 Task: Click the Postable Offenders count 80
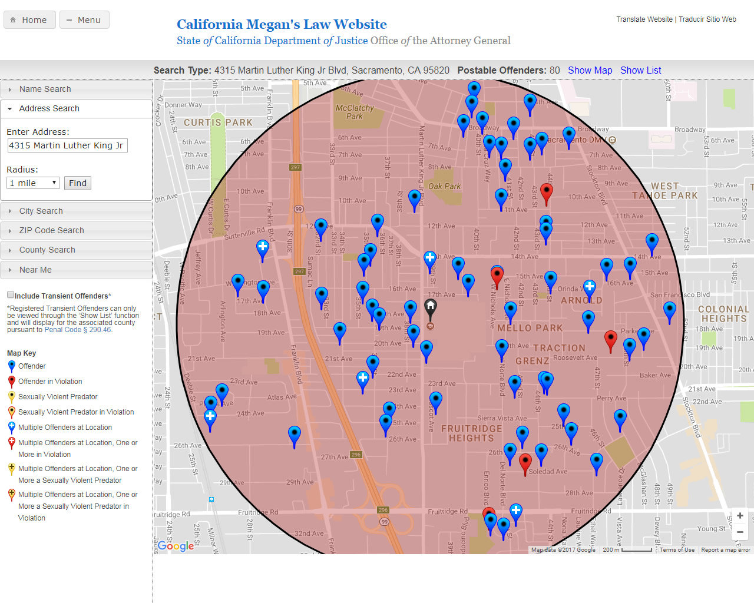(555, 70)
